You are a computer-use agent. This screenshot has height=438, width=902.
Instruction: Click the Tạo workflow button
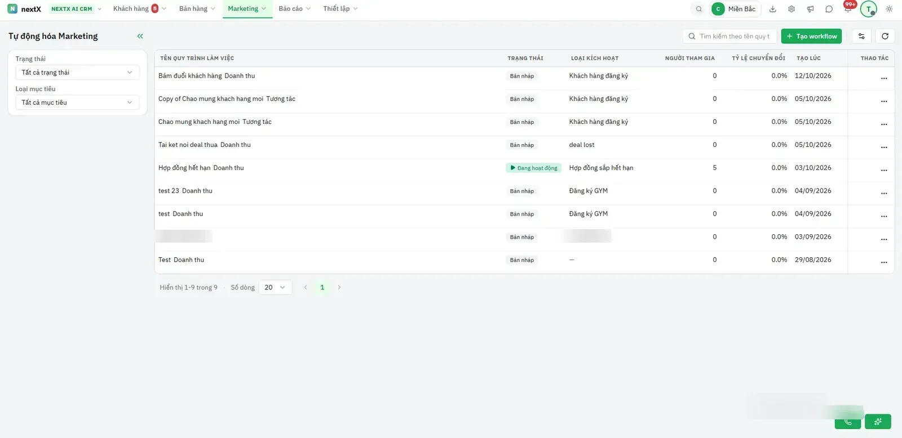[811, 36]
